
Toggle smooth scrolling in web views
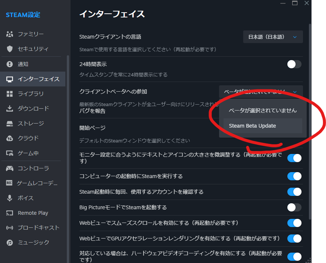tap(294, 223)
